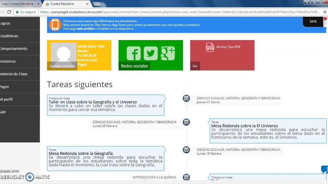
Task: Go to Comportamiento in the sidebar
Action: [x=20, y=49]
